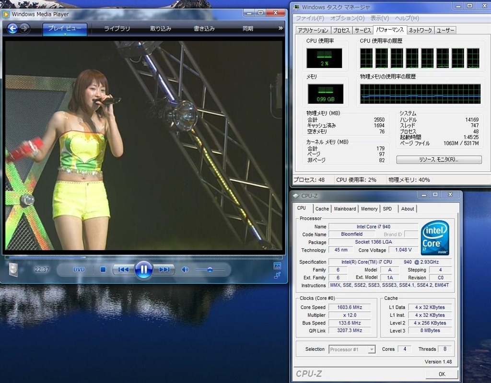
Task: Click the Media Player back arrow
Action: [x=12, y=29]
